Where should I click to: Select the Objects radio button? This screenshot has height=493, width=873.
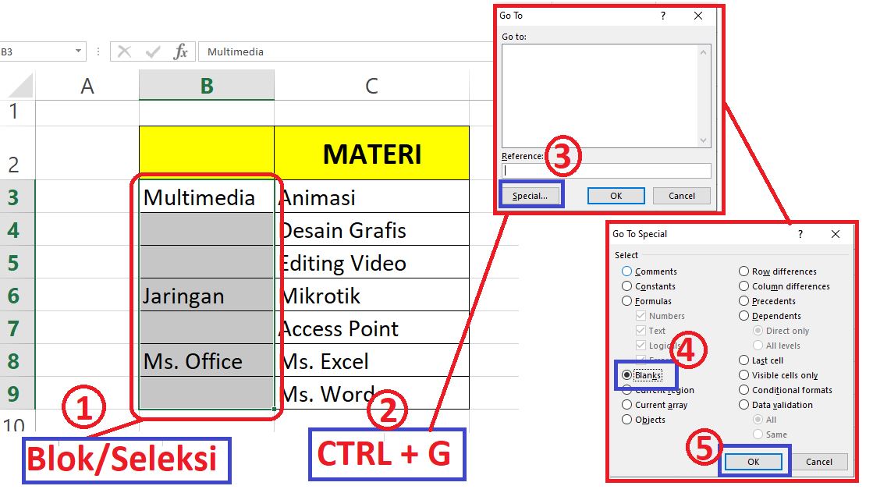coord(627,420)
